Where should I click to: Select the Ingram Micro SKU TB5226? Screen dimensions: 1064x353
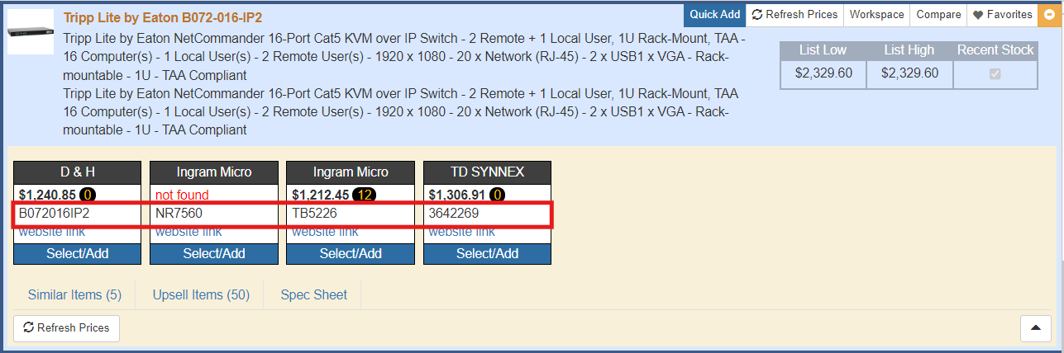[314, 214]
